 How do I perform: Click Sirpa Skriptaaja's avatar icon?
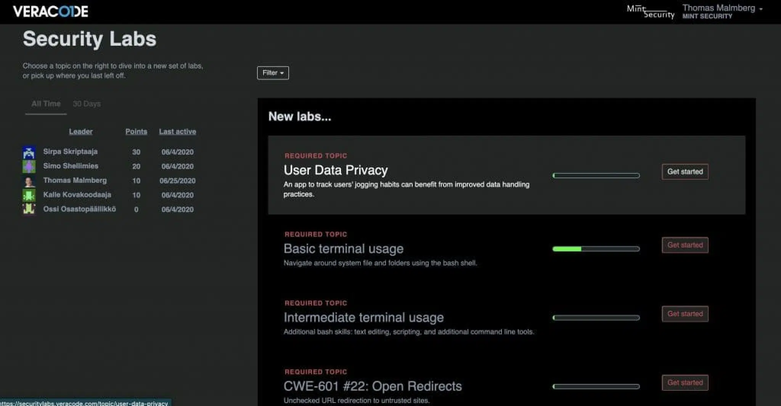(29, 152)
